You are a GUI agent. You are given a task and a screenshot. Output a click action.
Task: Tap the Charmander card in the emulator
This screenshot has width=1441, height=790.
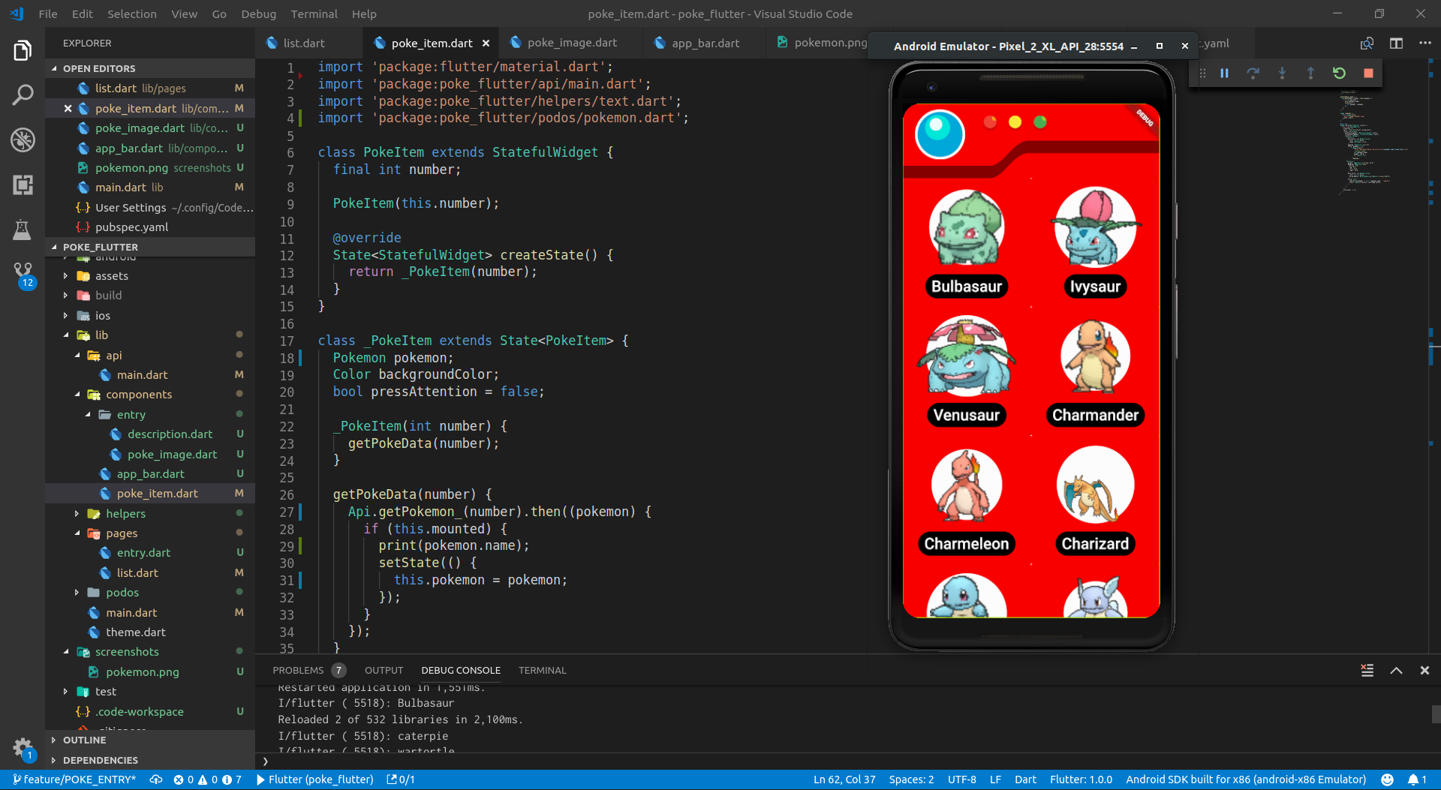pos(1095,372)
